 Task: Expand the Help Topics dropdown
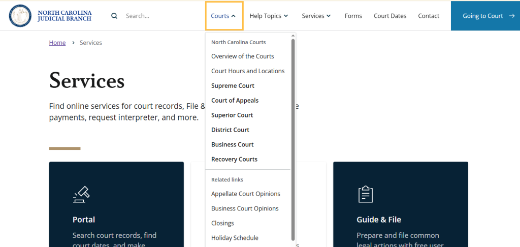[x=269, y=16]
